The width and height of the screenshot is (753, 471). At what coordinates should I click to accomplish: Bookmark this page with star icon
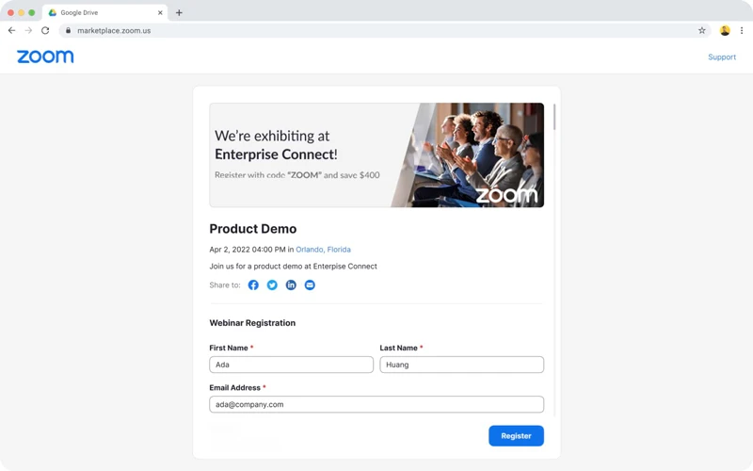(702, 30)
